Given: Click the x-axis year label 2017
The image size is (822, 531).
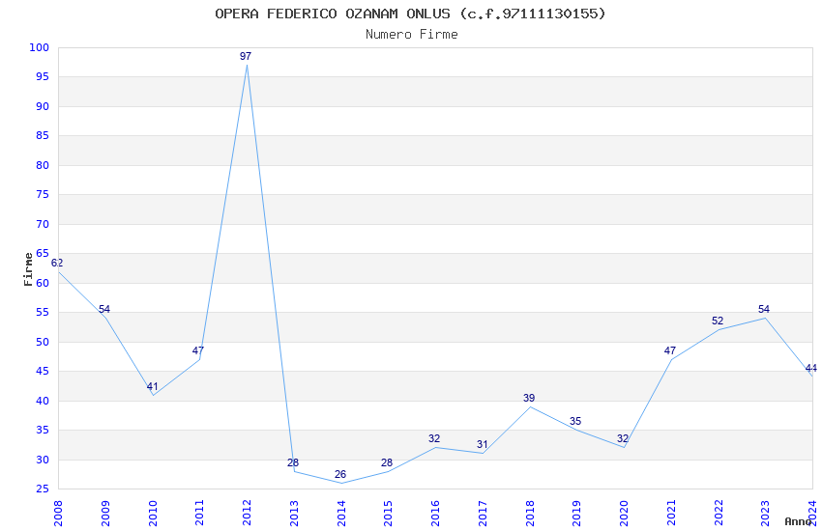Looking at the screenshot, I should coord(483,514).
